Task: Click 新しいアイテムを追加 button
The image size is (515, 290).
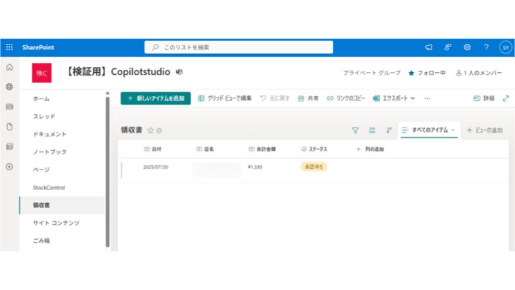Action: (156, 99)
